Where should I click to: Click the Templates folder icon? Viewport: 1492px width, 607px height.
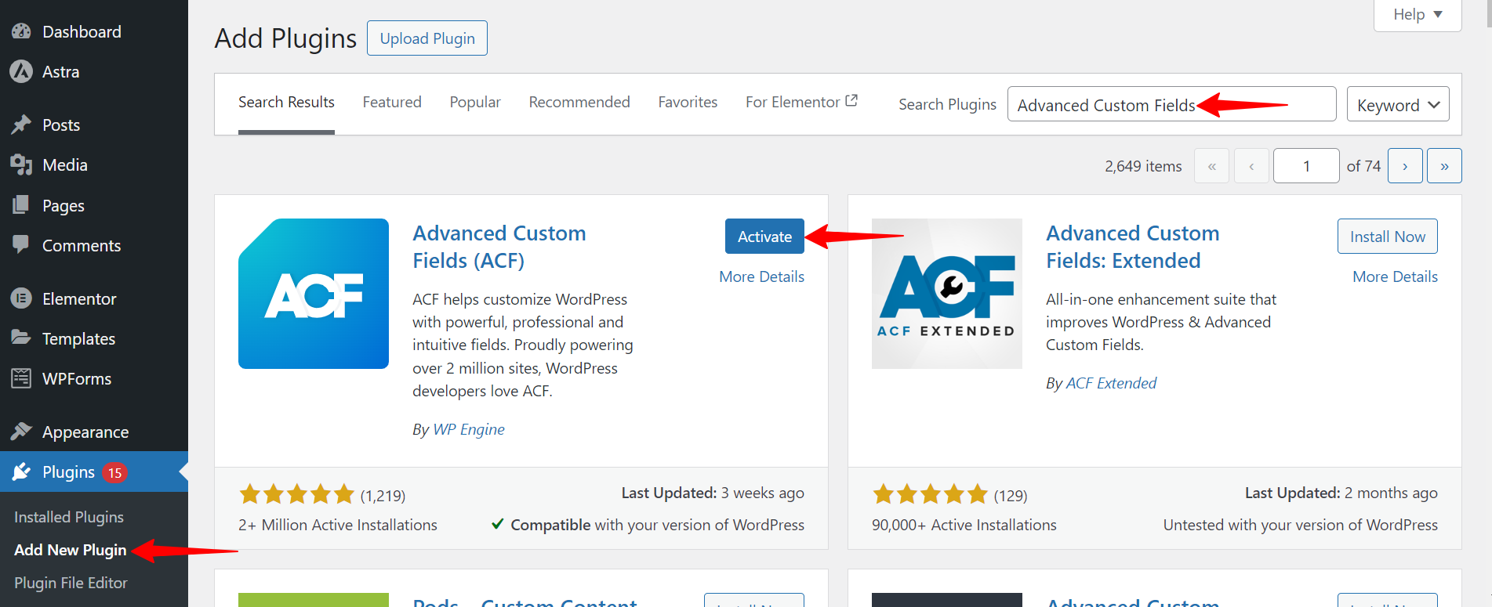pos(21,338)
